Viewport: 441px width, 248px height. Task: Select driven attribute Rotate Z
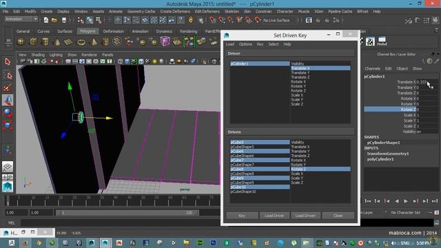coord(320,169)
